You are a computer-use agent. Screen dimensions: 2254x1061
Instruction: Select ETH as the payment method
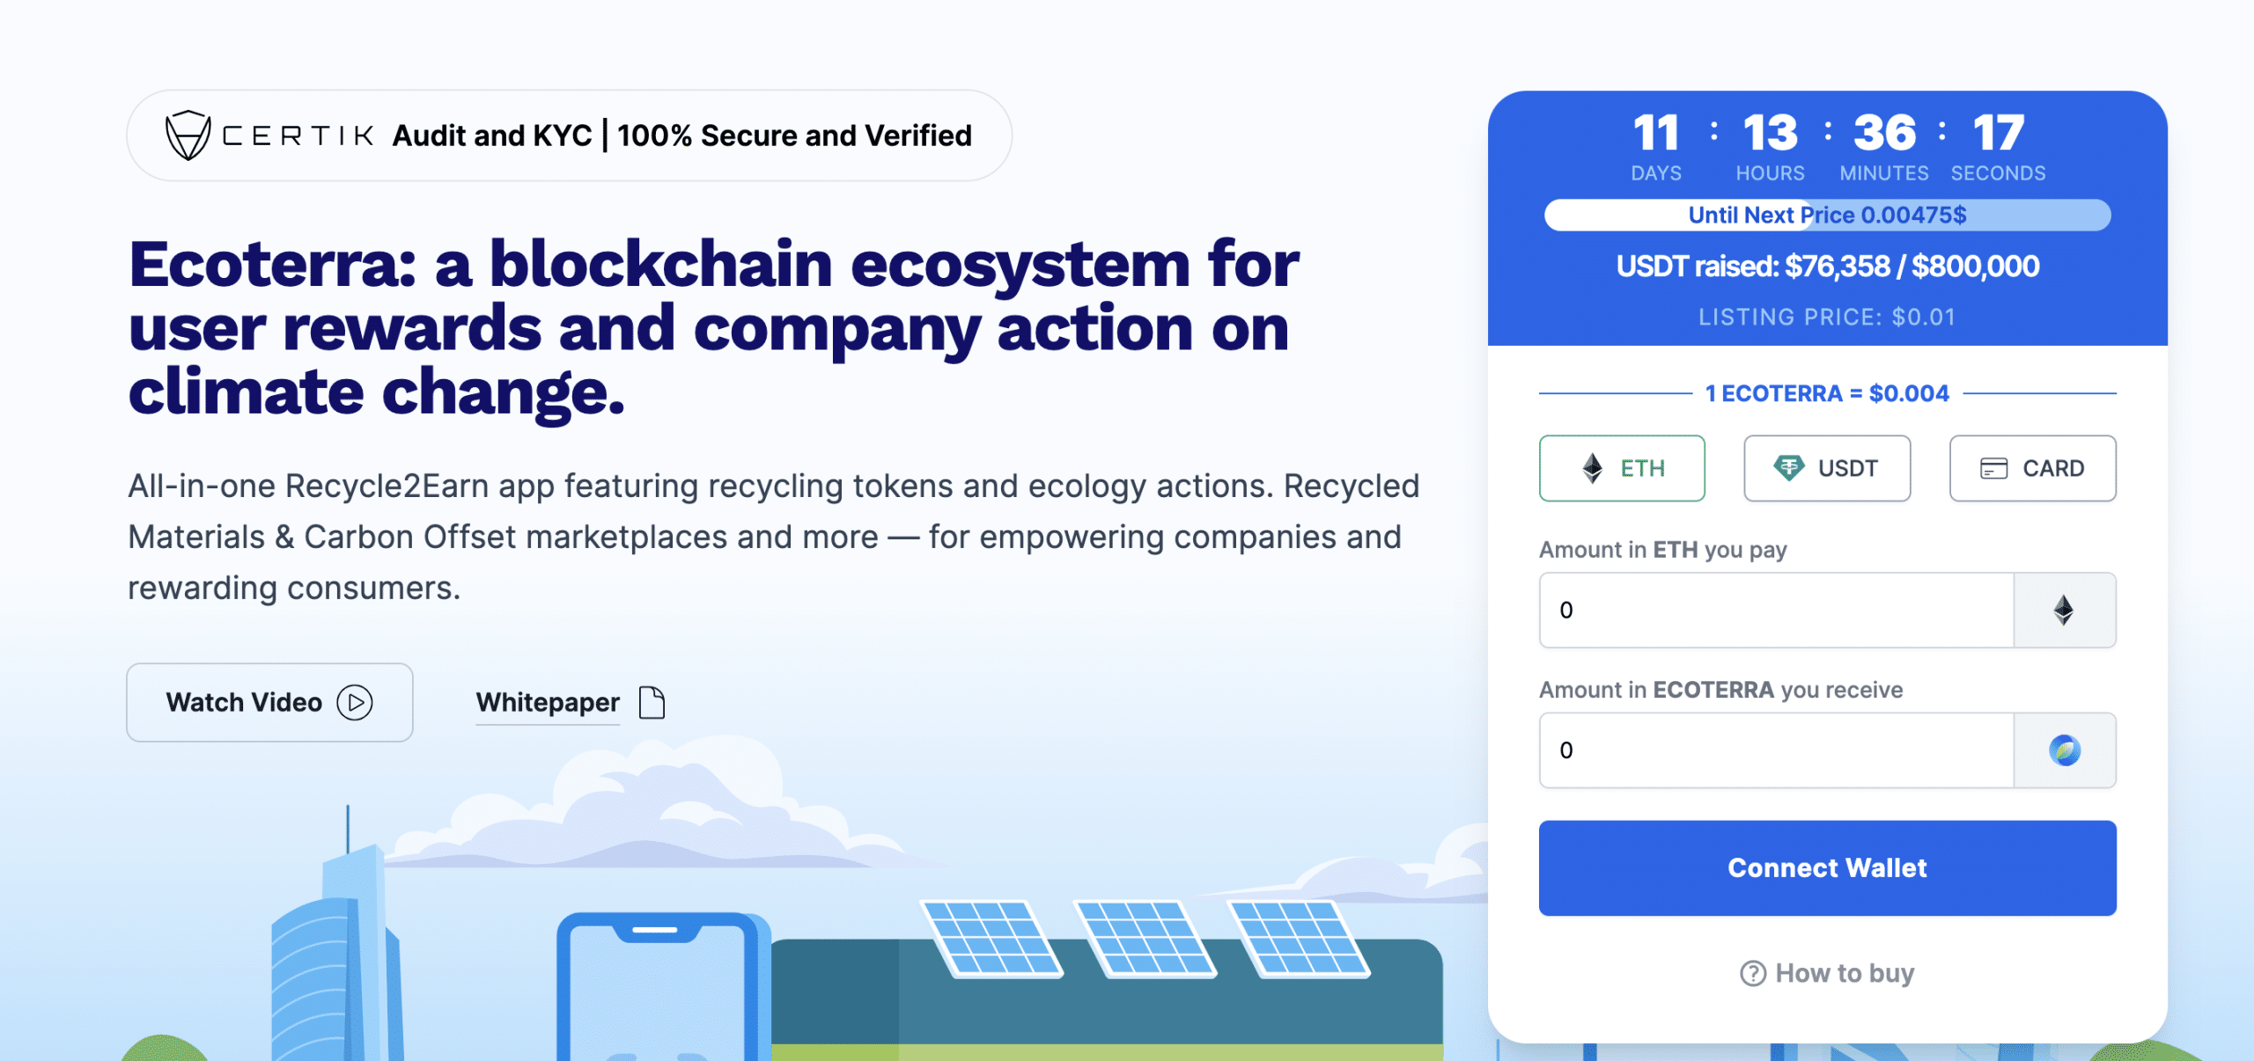(x=1622, y=468)
